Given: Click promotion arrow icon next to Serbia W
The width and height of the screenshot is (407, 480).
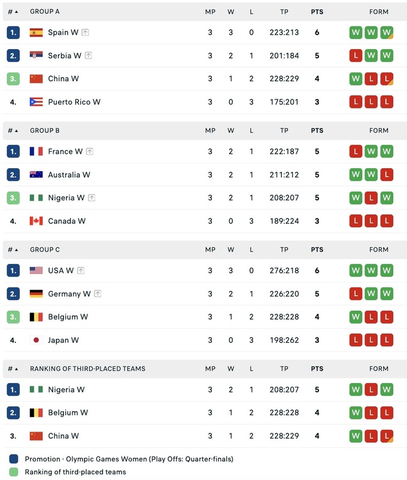Looking at the screenshot, I should pyautogui.click(x=89, y=56).
